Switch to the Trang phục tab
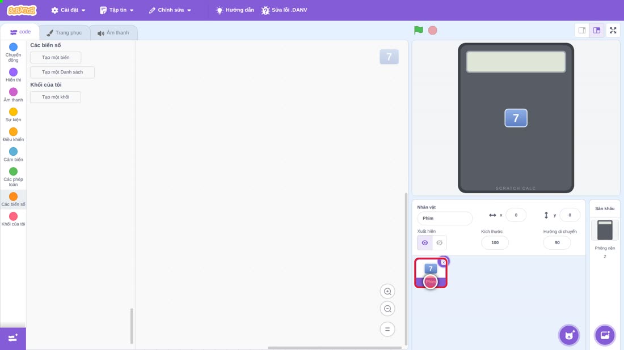This screenshot has width=624, height=350. pos(64,33)
